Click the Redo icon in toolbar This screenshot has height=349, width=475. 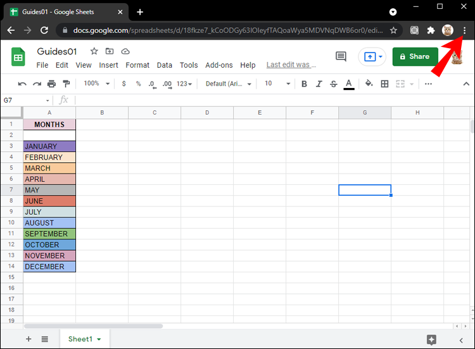[x=37, y=84]
